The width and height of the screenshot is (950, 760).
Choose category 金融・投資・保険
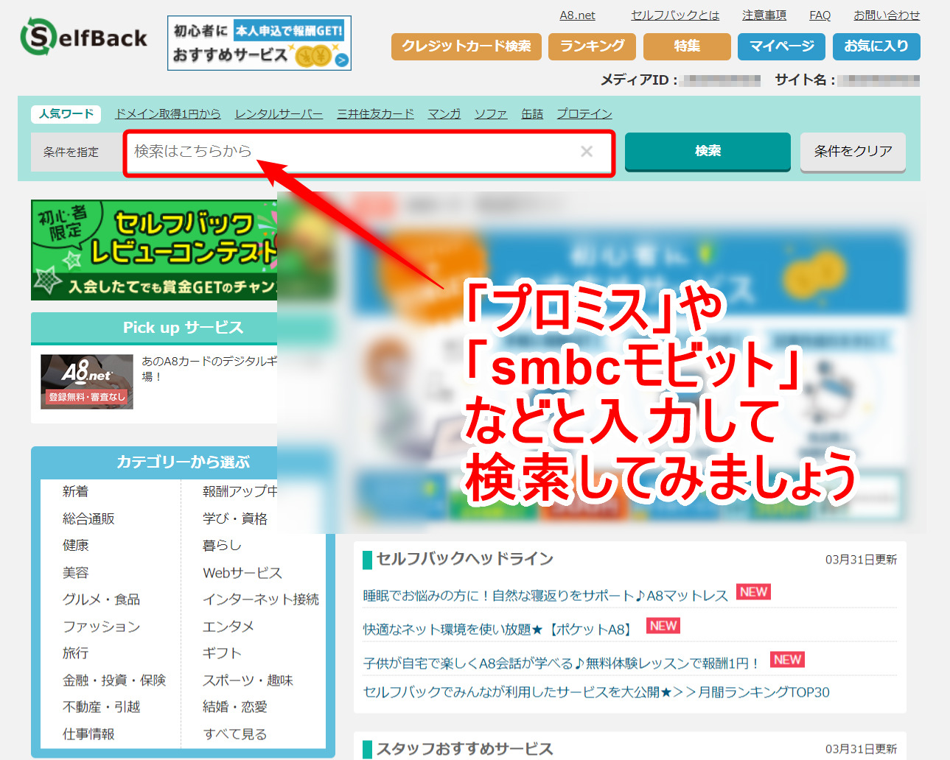pos(114,680)
